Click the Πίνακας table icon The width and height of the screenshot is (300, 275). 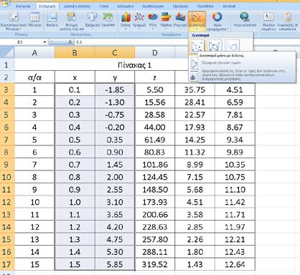tap(35, 19)
